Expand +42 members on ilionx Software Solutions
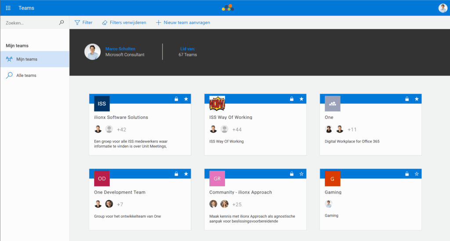This screenshot has width=450, height=241. tap(121, 129)
